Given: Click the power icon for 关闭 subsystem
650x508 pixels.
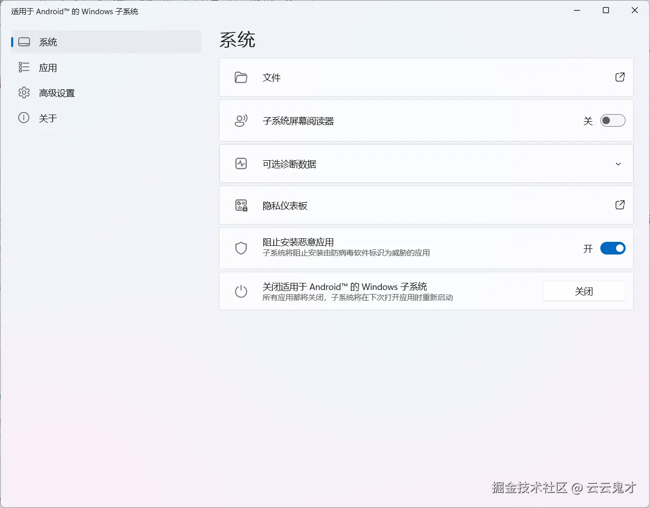Looking at the screenshot, I should (x=241, y=292).
